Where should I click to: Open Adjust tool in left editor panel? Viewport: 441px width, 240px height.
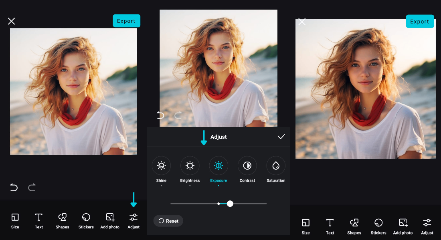[134, 221]
